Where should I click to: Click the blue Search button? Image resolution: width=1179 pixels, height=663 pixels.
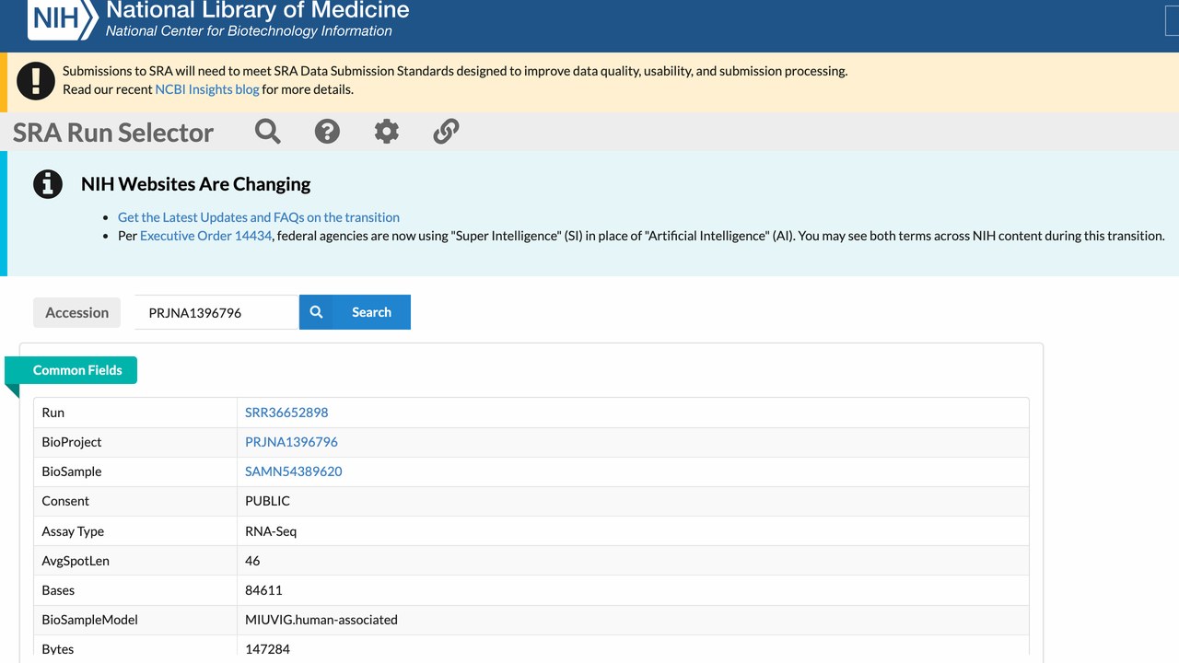(x=355, y=312)
